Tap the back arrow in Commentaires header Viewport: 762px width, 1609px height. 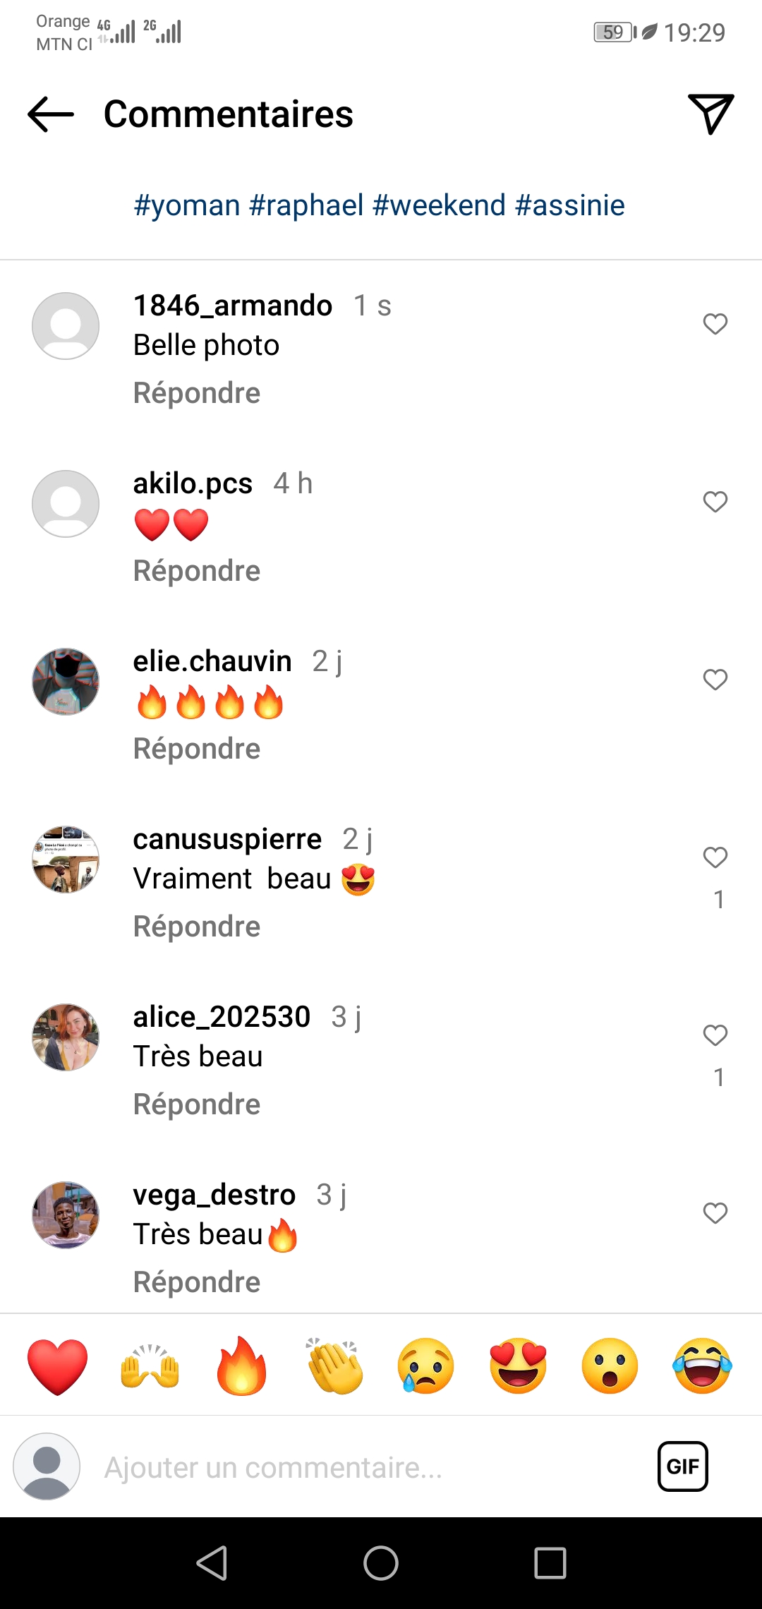[x=51, y=114]
